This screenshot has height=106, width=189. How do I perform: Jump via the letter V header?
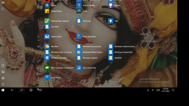(38, 37)
